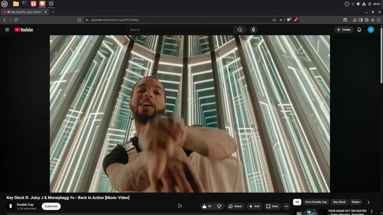Open the Create button
The image size is (383, 215).
[x=344, y=30]
